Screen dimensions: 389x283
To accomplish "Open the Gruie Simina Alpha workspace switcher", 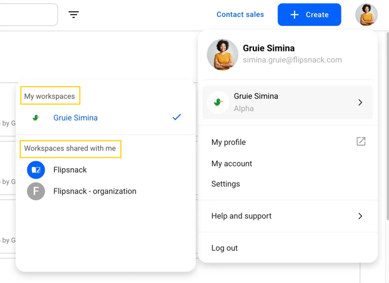I will point(288,102).
